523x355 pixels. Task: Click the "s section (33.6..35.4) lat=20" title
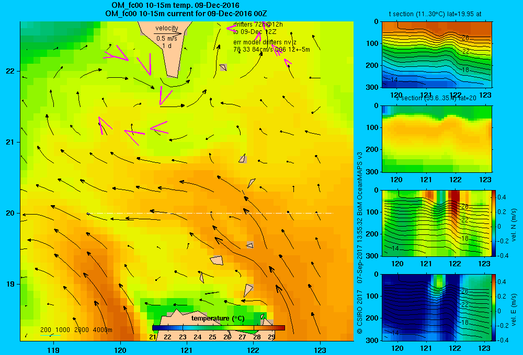[436, 98]
